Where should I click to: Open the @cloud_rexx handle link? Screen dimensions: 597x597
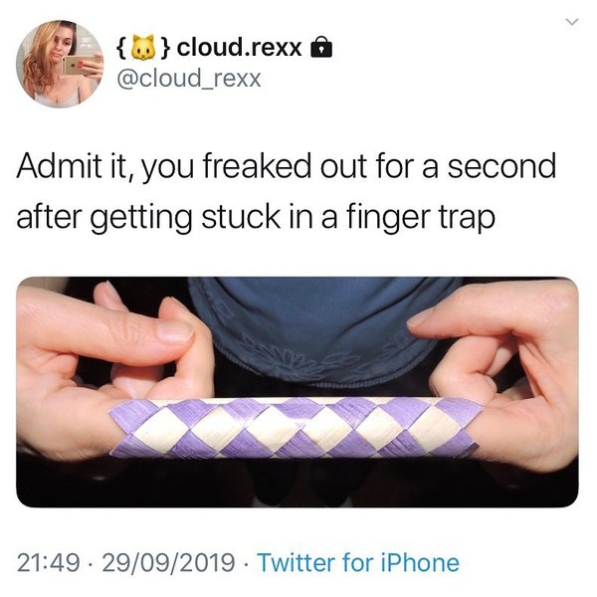click(x=189, y=79)
